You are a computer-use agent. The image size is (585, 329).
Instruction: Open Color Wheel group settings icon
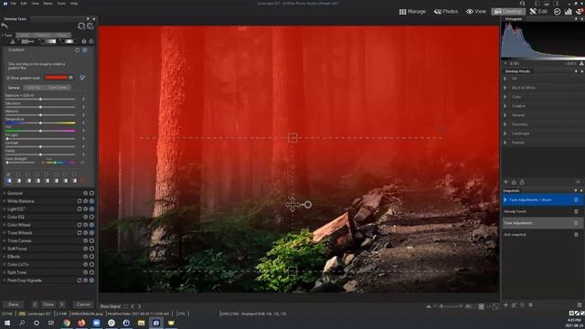(x=85, y=225)
